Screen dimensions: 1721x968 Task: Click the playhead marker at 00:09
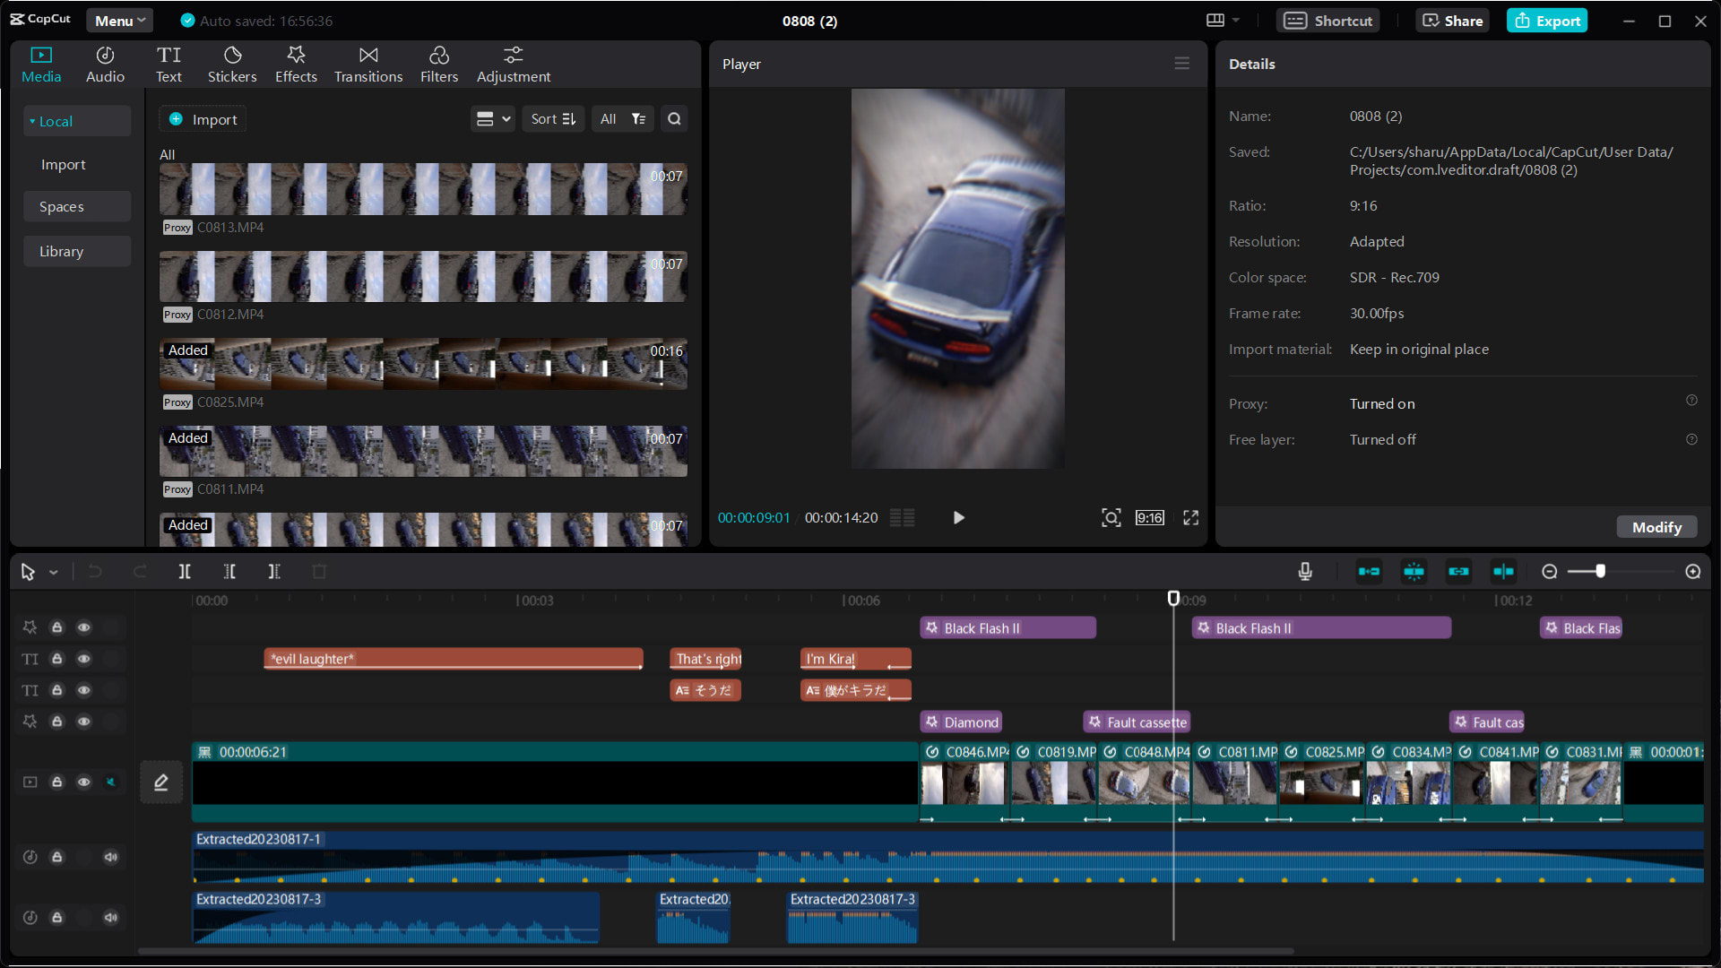coord(1173,598)
